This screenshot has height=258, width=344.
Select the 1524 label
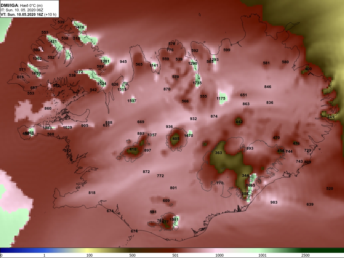pos(102,84)
